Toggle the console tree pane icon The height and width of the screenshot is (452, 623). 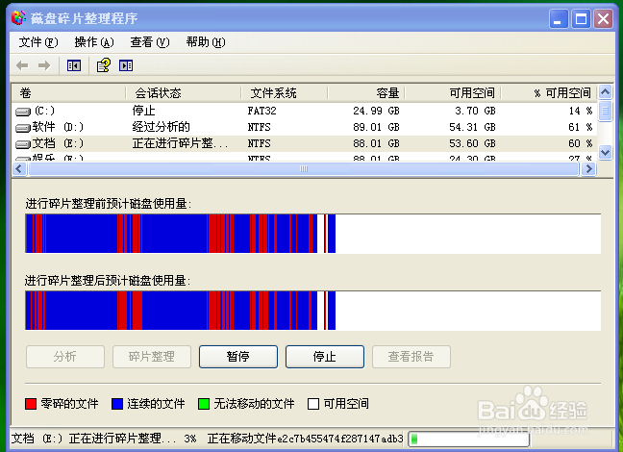pos(74,65)
